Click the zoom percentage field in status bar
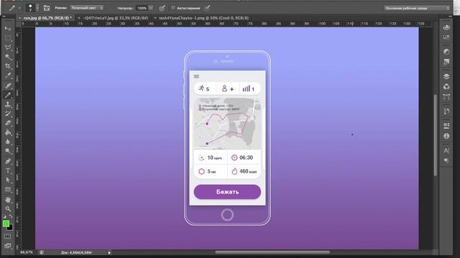 27,252
